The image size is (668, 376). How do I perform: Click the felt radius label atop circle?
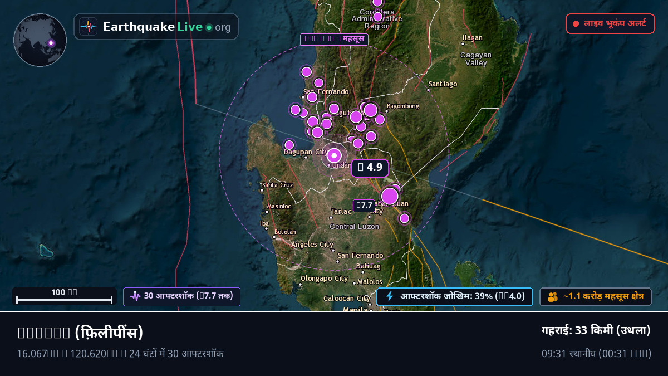click(x=334, y=39)
